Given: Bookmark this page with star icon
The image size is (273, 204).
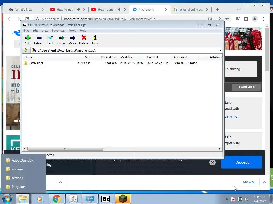Looking at the screenshot, I should click(227, 19).
